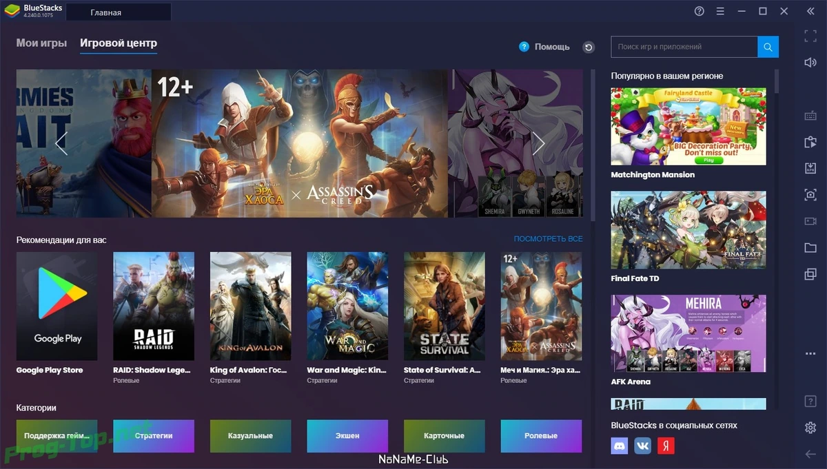827x469 pixels.
Task: Click the three-dots more icon in sidebar
Action: click(x=810, y=354)
